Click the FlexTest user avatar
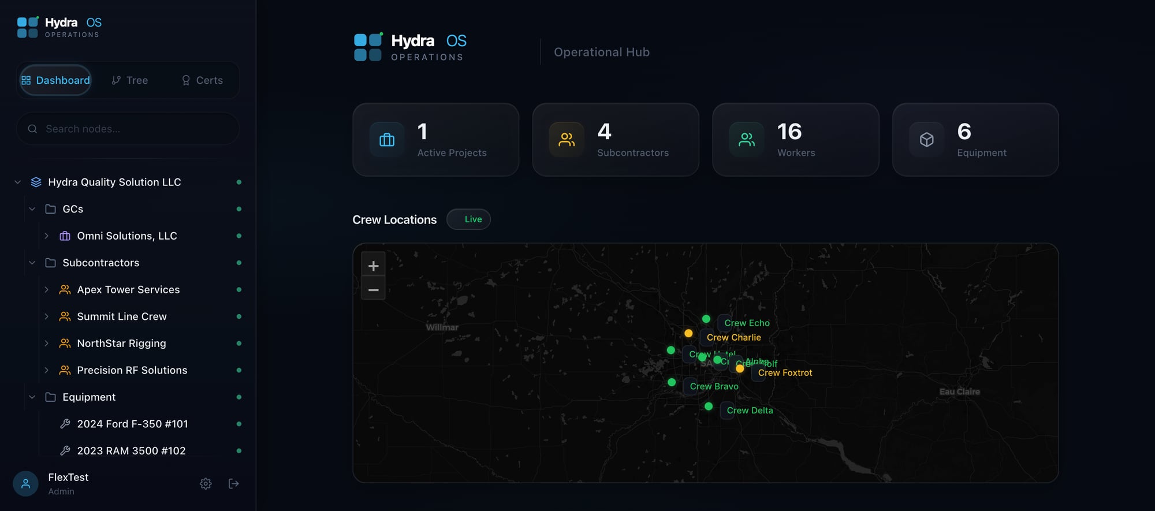 point(25,484)
